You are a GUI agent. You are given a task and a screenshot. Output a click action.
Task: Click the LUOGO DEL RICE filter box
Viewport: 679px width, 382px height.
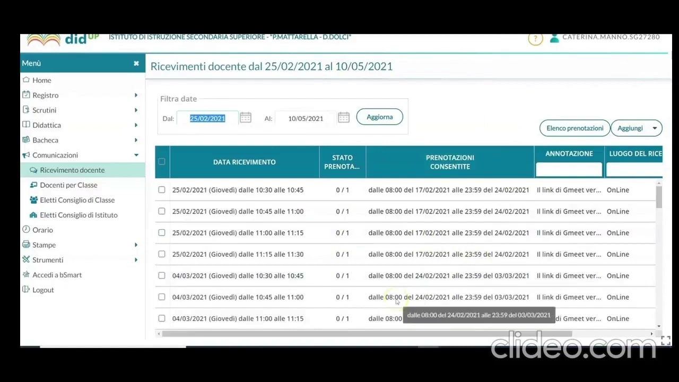634,169
